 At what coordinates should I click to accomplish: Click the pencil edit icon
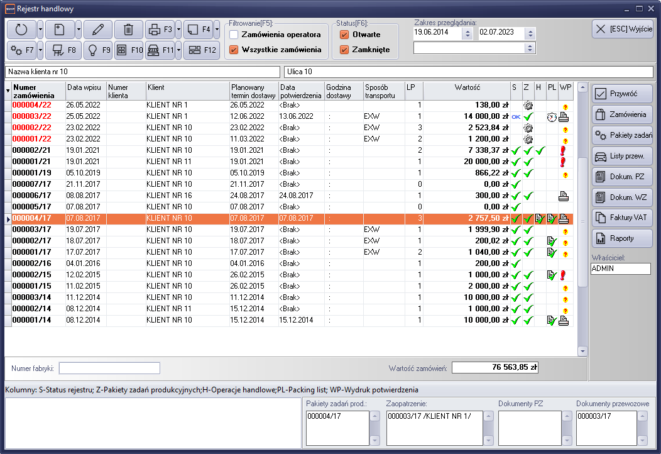[x=97, y=29]
